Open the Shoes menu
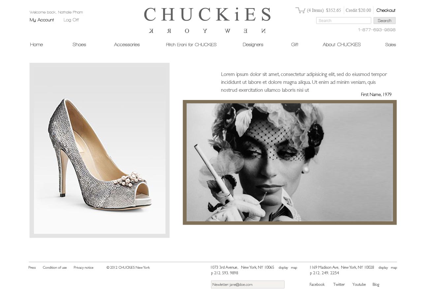Image resolution: width=422 pixels, height=296 pixels. (x=79, y=44)
